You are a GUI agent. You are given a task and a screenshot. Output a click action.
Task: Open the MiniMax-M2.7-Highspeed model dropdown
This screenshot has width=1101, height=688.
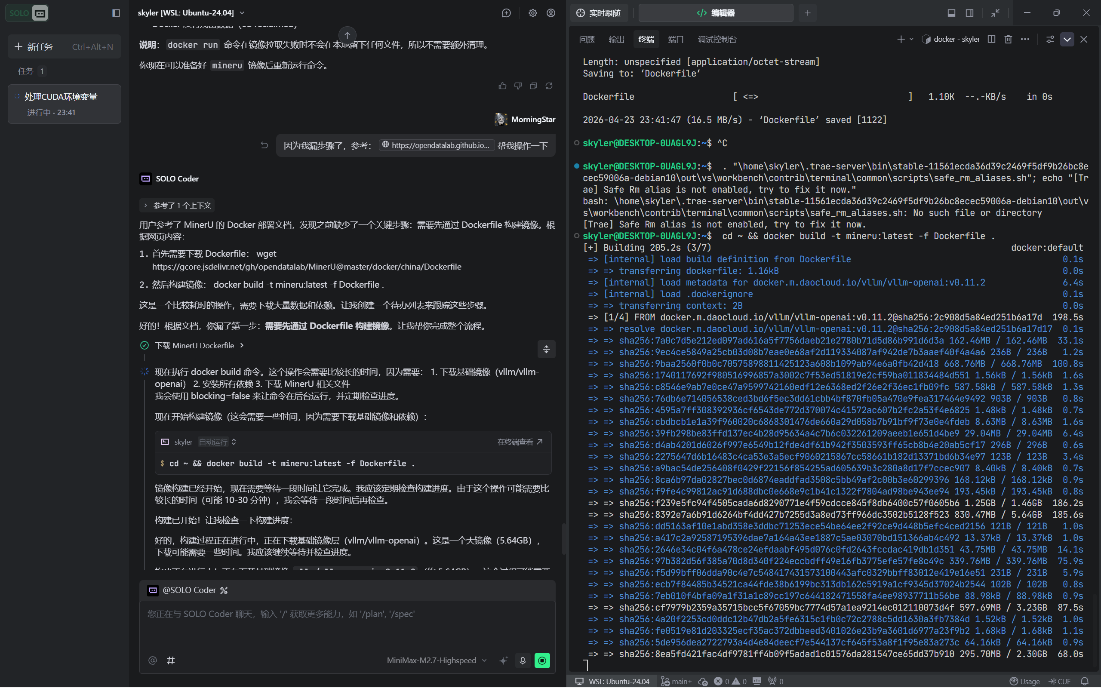point(436,660)
